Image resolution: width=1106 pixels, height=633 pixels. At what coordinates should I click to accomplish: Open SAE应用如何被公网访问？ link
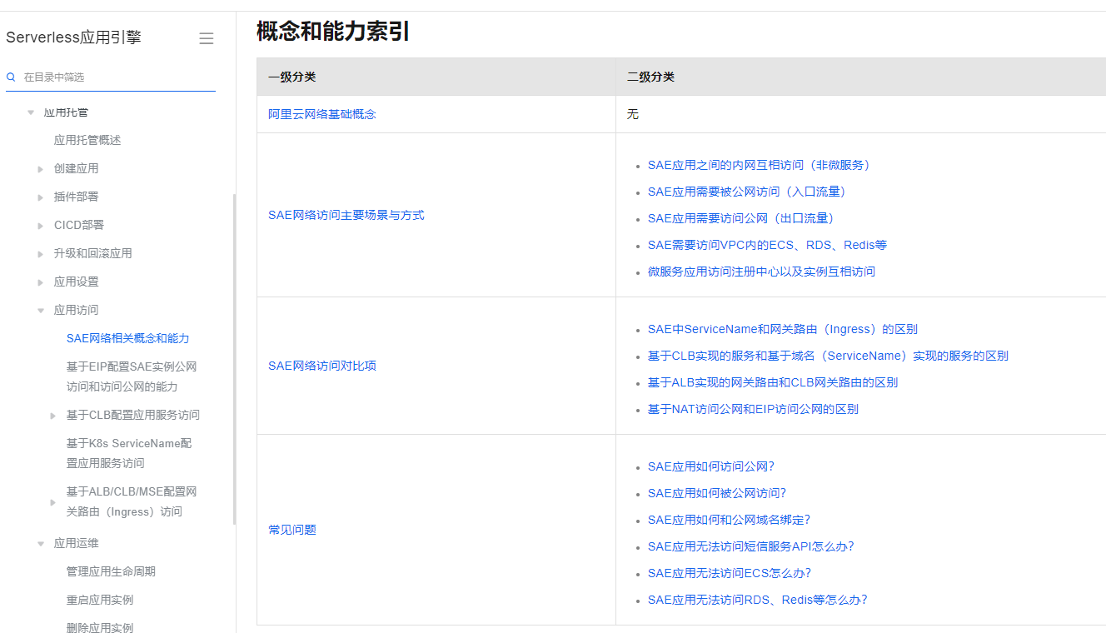coord(717,493)
